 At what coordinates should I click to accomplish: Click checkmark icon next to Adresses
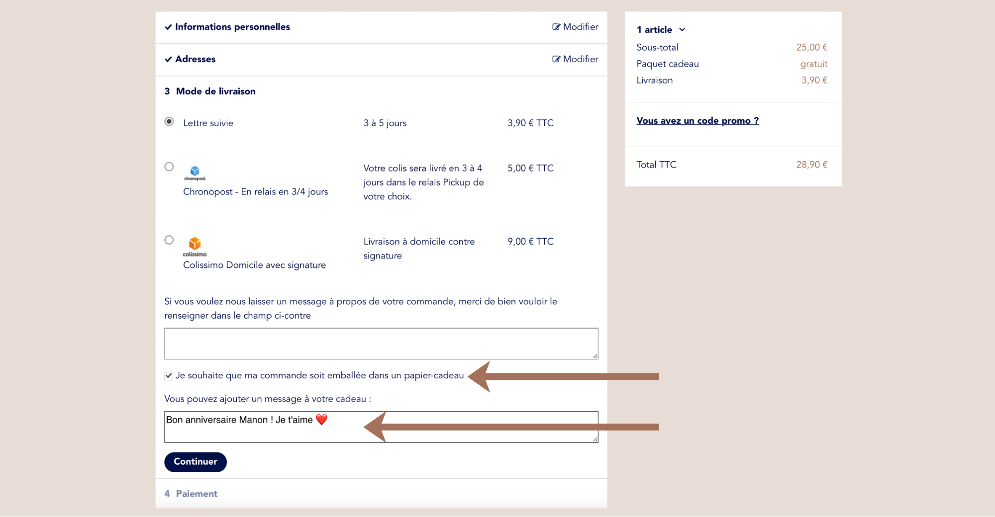click(x=169, y=60)
